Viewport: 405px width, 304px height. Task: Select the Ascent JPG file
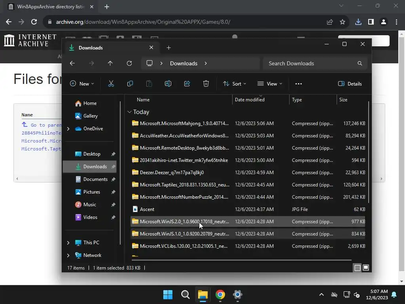point(248,209)
